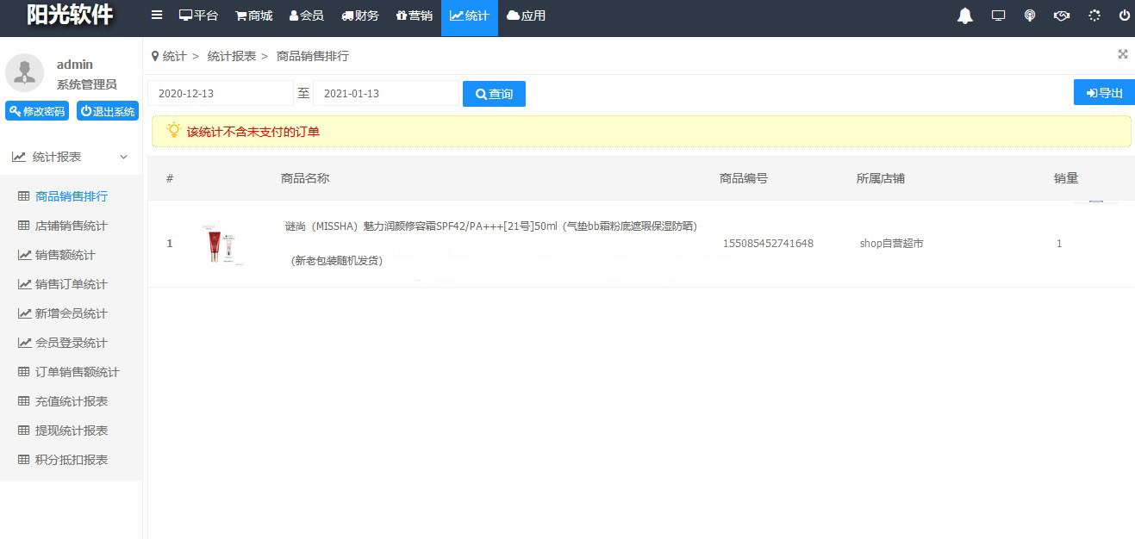Click the admin avatar image

(x=24, y=73)
